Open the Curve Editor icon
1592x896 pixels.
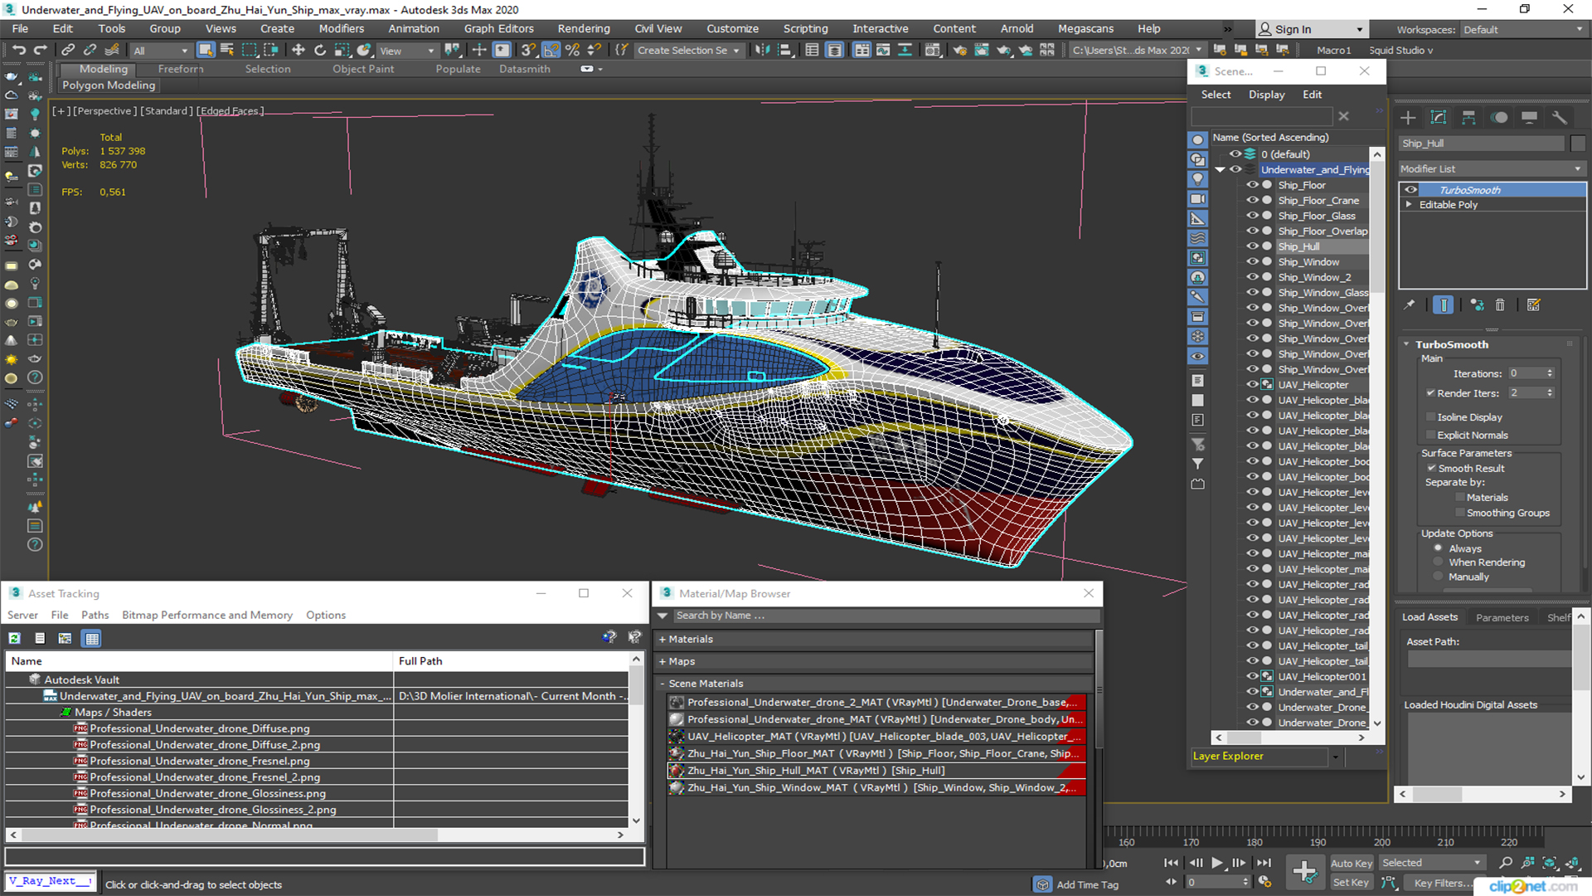(883, 50)
